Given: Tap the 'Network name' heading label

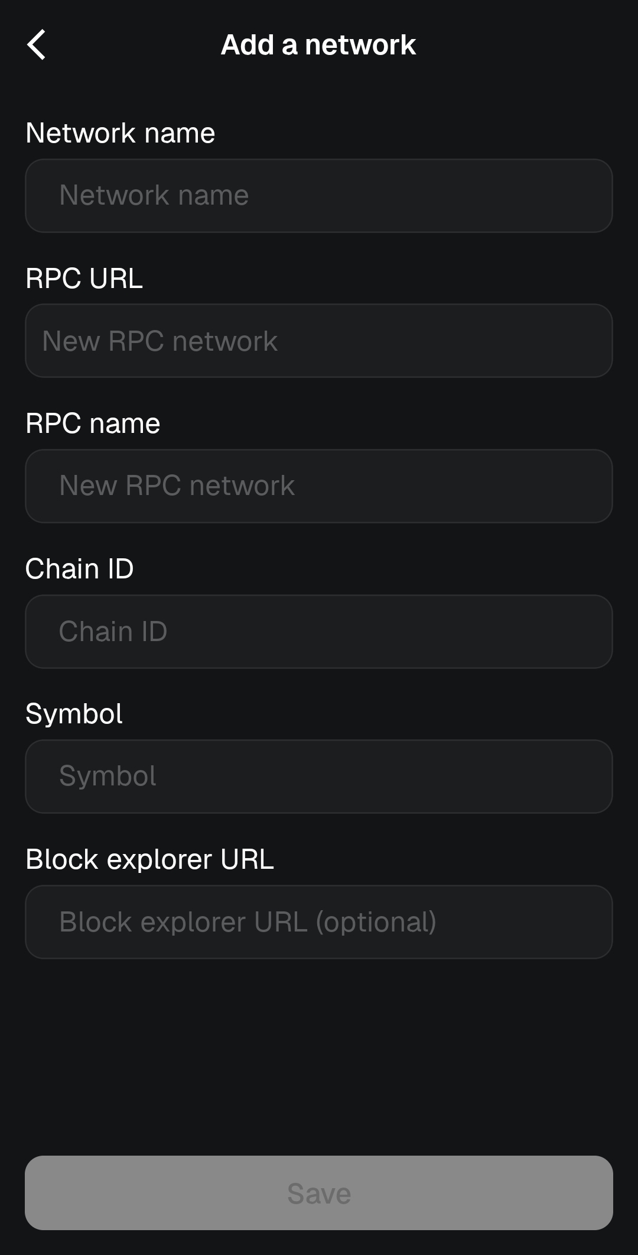Looking at the screenshot, I should coord(121,133).
